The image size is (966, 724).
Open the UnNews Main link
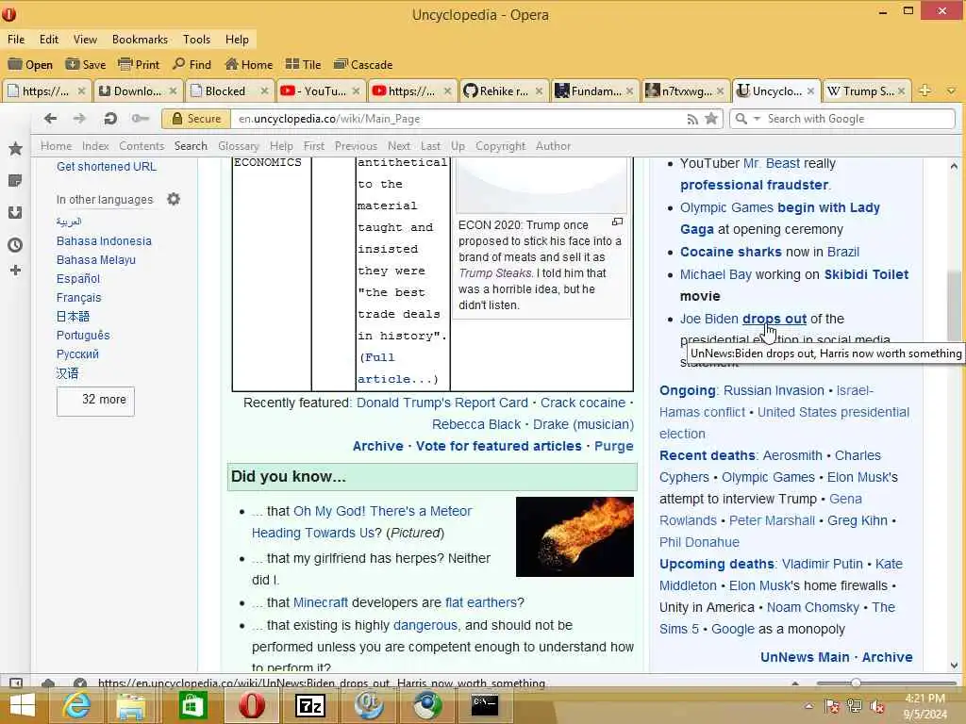pyautogui.click(x=805, y=657)
